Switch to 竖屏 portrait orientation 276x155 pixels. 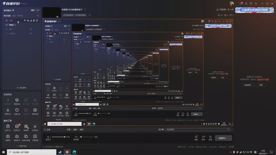[38, 10]
